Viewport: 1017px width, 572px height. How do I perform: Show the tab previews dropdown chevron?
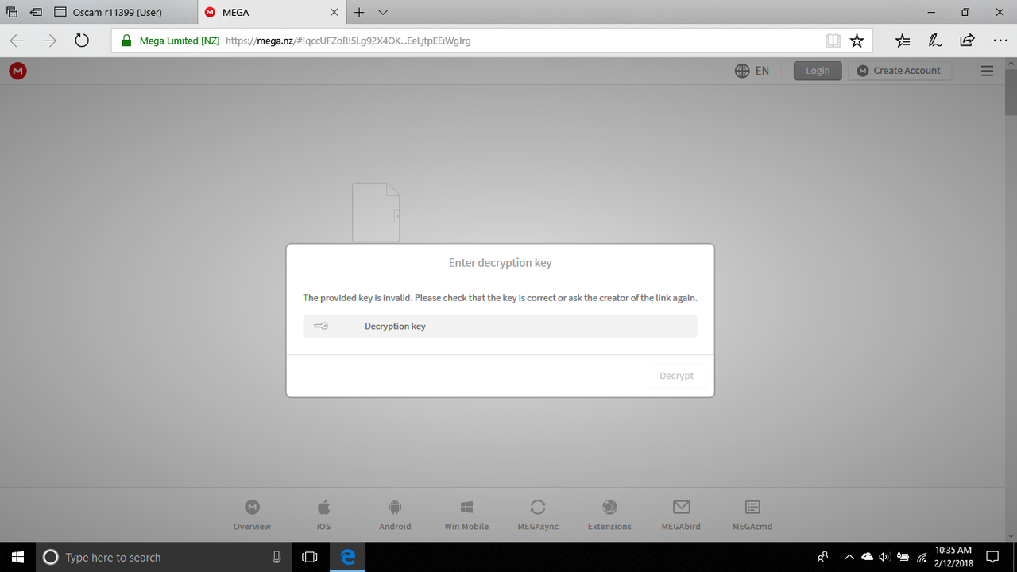point(383,12)
